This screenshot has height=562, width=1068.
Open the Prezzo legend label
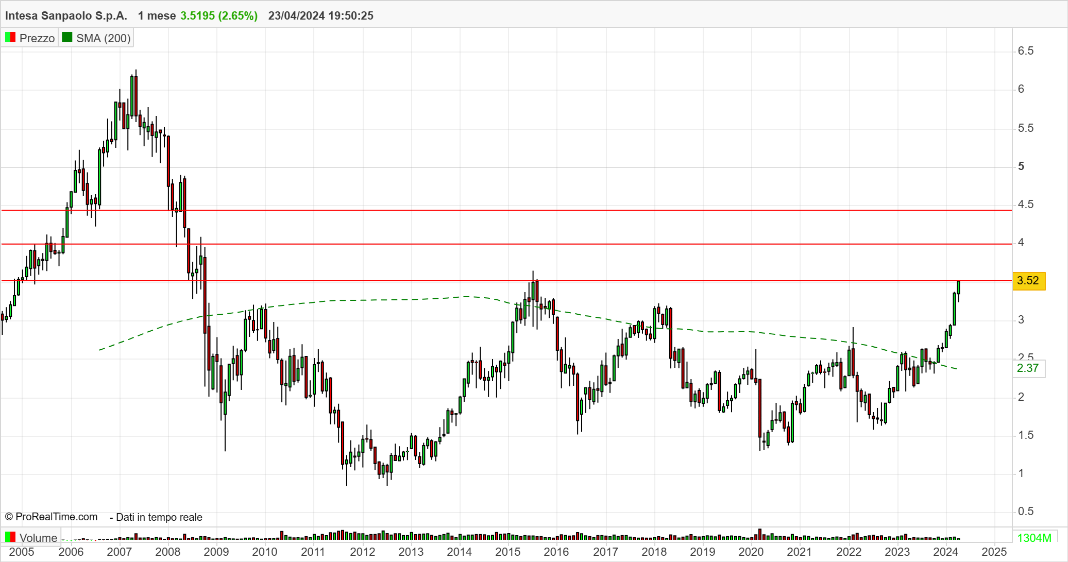(37, 38)
